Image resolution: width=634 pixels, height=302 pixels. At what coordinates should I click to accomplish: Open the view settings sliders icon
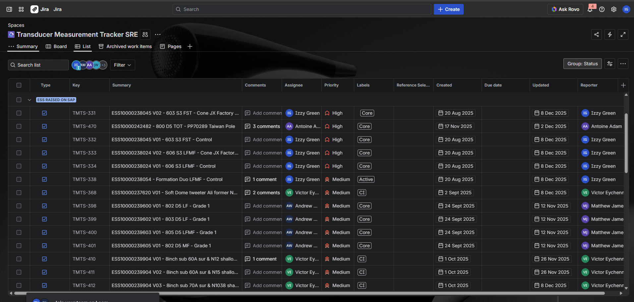(x=610, y=64)
